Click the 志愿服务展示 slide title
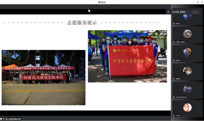 [x=82, y=23]
